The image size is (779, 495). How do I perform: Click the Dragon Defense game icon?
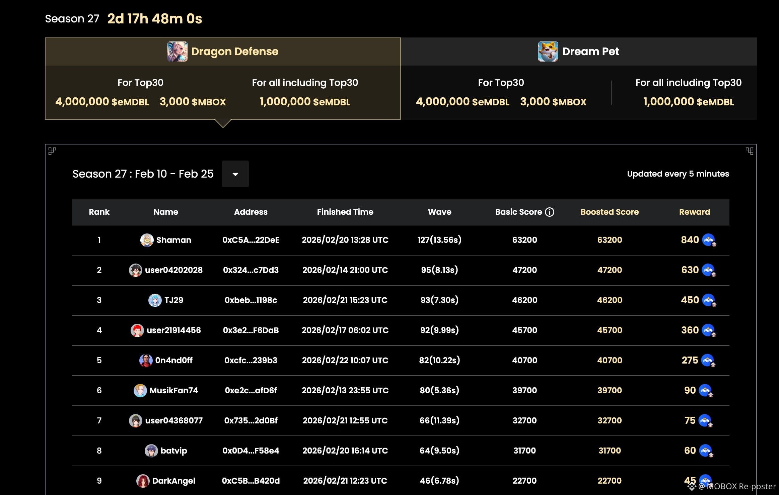pos(178,52)
